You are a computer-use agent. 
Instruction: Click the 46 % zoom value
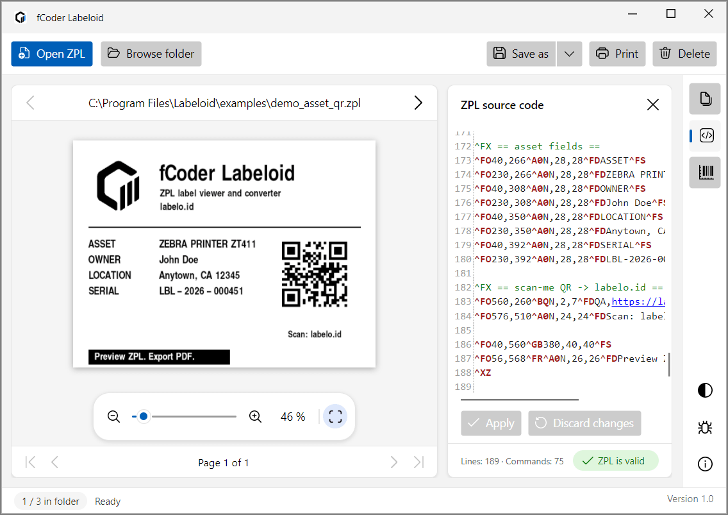point(293,417)
